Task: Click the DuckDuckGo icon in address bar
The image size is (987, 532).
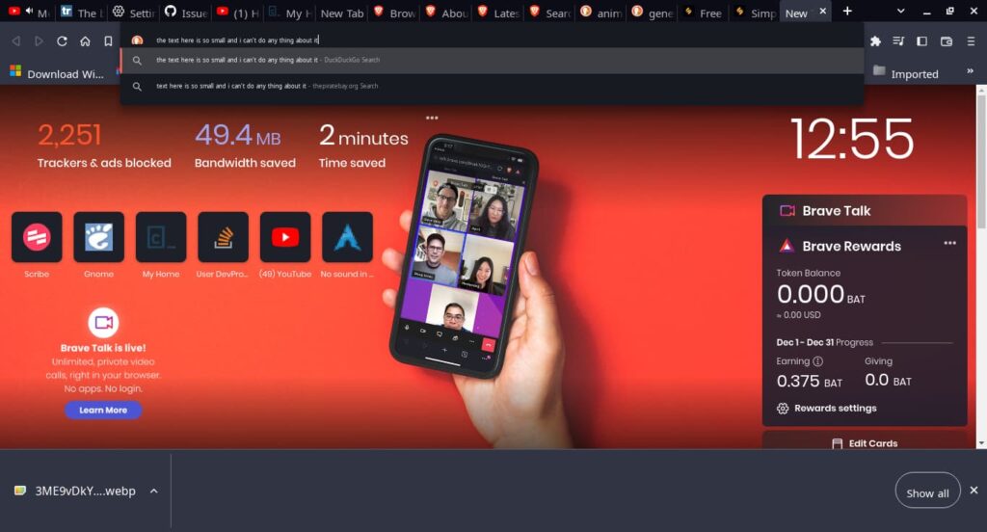Action: (x=137, y=40)
